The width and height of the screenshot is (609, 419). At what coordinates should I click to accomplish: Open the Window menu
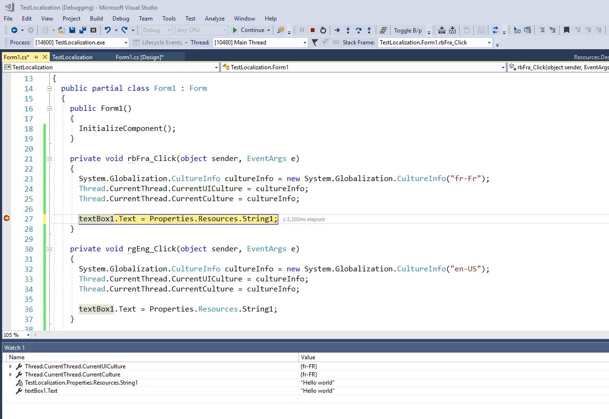(x=245, y=18)
